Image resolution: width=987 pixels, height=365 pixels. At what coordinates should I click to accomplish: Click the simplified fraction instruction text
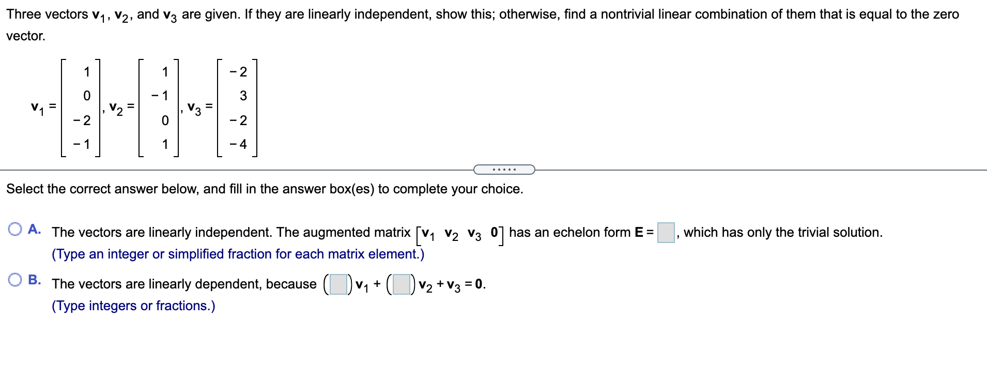tap(237, 254)
